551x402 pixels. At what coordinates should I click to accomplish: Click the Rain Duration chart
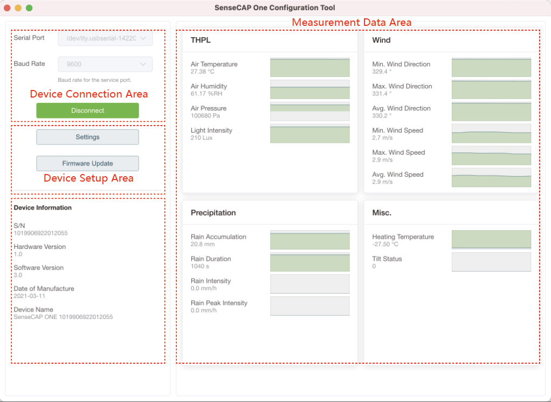pos(310,262)
